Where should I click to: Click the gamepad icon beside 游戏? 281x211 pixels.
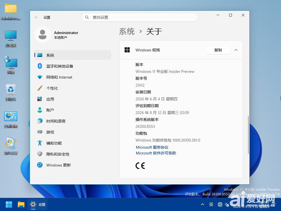pos(40,132)
